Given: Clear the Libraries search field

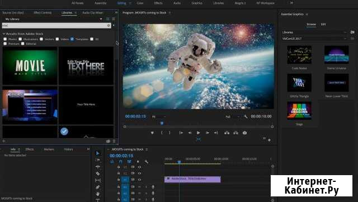Looking at the screenshot, I should point(109,26).
